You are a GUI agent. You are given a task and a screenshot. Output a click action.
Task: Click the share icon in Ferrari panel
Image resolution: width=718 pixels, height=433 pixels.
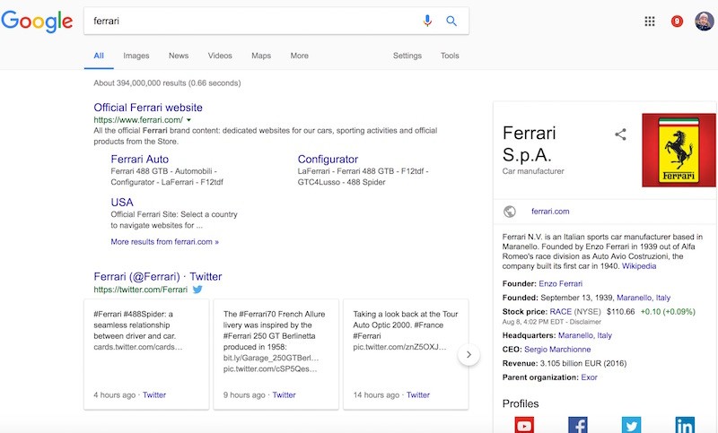click(x=620, y=134)
